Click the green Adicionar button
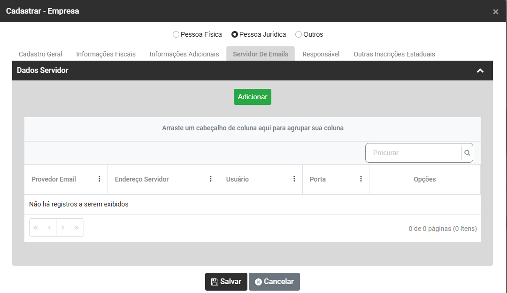This screenshot has width=507, height=293. click(x=253, y=97)
